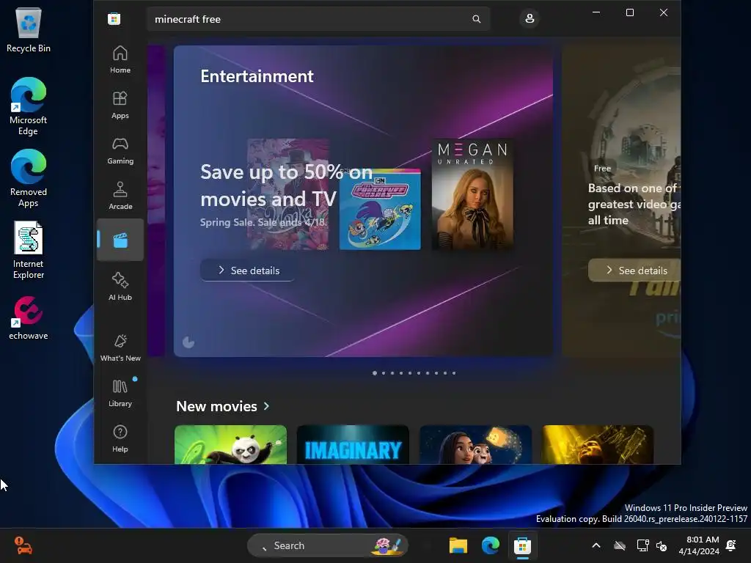The width and height of the screenshot is (751, 563).
Task: Select the Internet Explorer desktop icon
Action: click(x=29, y=250)
